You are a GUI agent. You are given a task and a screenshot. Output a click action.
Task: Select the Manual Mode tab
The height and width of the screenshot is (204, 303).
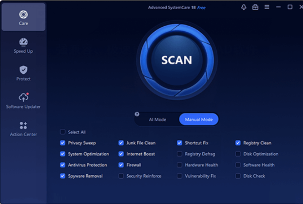pyautogui.click(x=199, y=119)
